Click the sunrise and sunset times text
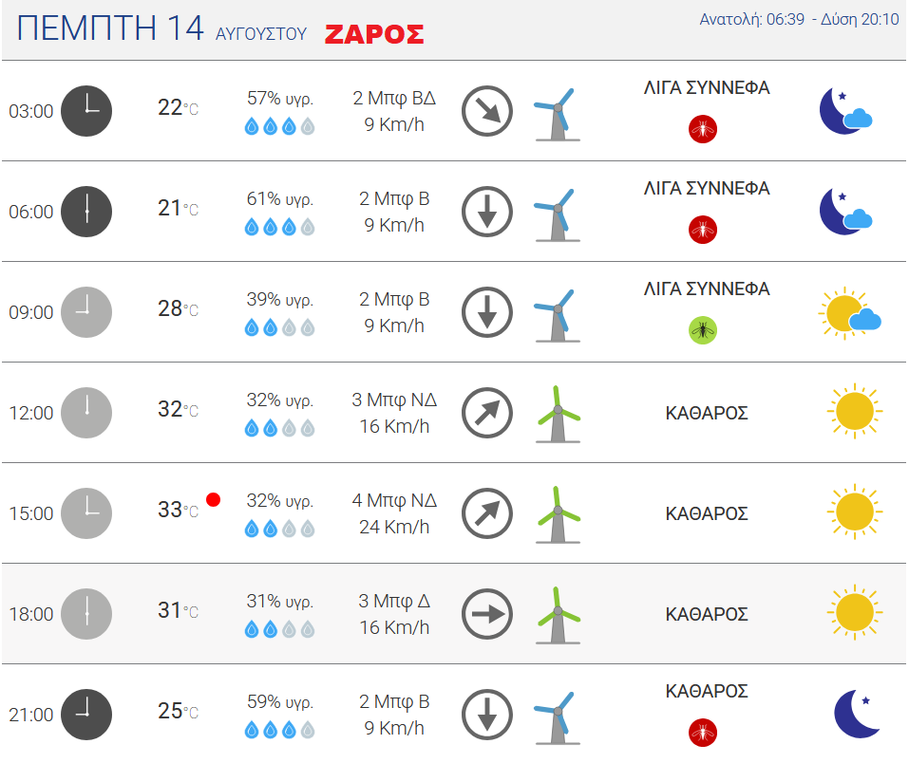This screenshot has height=763, width=909. 799,19
